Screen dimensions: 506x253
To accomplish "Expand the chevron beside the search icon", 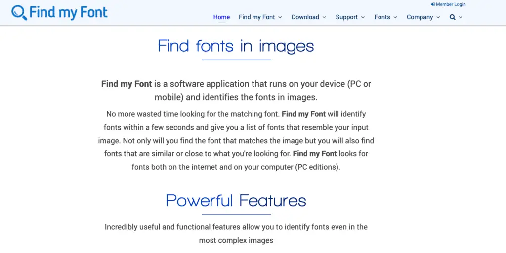I will click(461, 17).
